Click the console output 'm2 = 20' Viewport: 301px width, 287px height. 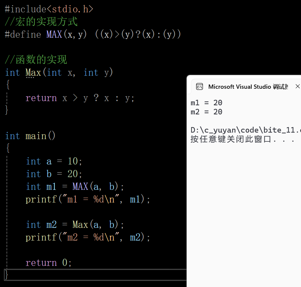[207, 112]
